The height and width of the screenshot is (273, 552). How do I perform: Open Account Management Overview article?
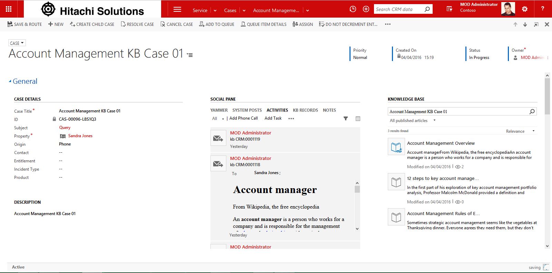441,143
